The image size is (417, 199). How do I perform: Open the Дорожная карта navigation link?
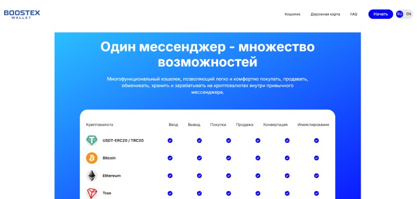pos(325,15)
